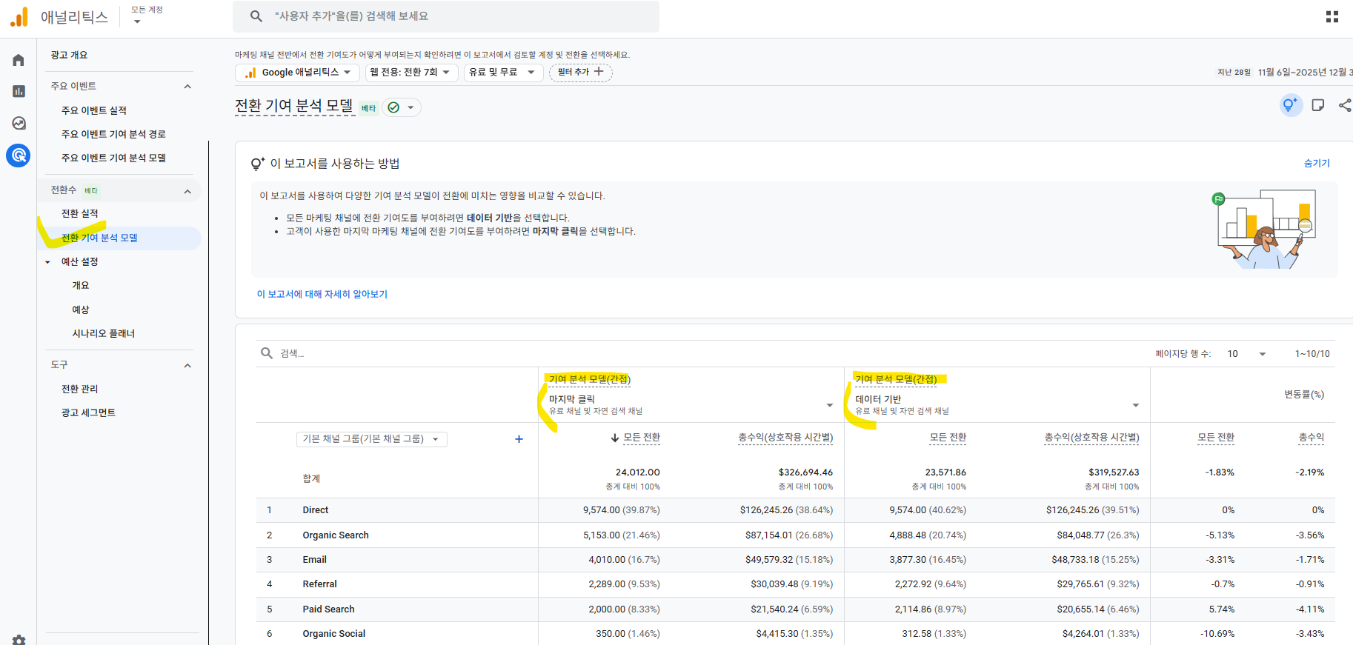The height and width of the screenshot is (645, 1353).
Task: Click the 필터 추가 button
Action: click(580, 72)
